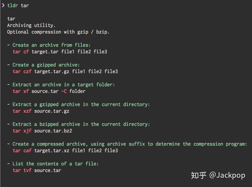Click the "tar czf target.tar.gz" example command
This screenshot has height=187, width=252.
[65, 71]
